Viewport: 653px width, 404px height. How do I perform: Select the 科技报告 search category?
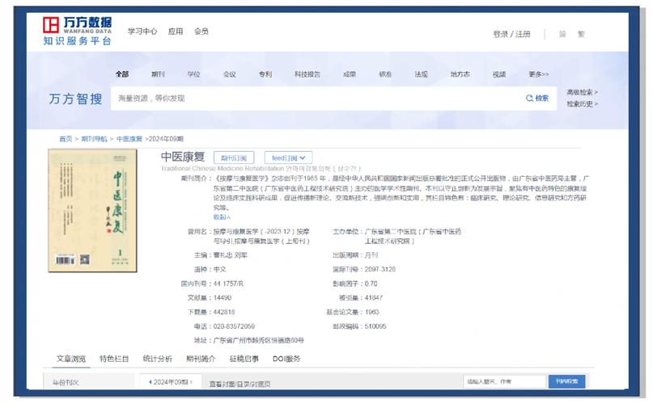(307, 74)
